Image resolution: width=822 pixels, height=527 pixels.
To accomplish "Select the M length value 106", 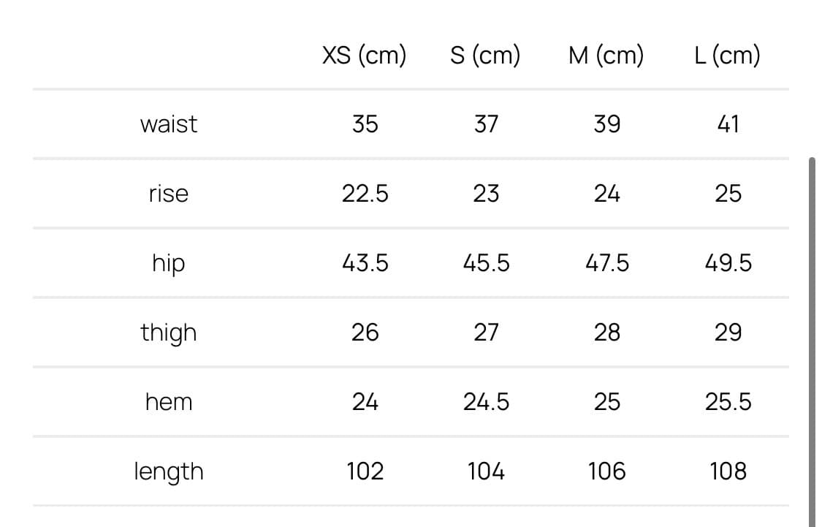I will coord(606,471).
